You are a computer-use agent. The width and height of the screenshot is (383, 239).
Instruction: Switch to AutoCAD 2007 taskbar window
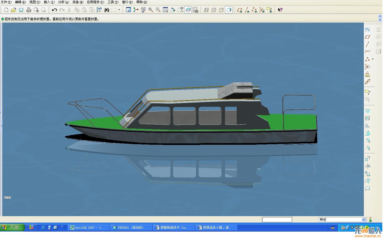(89, 228)
